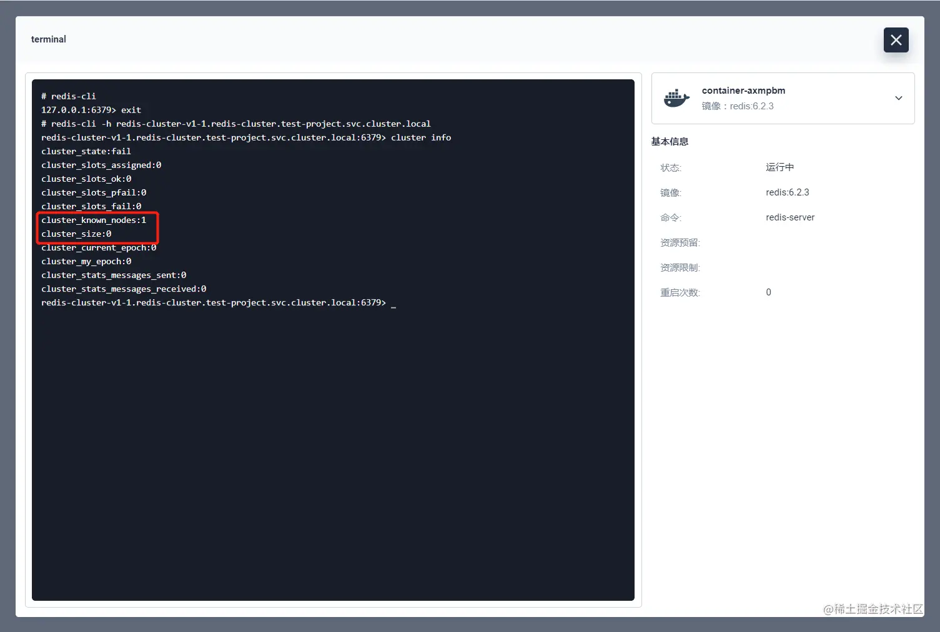Click the 'terminal' dialog title

coord(49,39)
